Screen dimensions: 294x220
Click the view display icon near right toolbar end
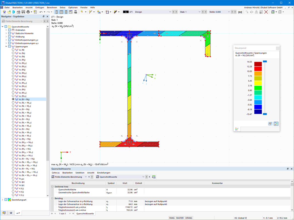click(x=273, y=12)
